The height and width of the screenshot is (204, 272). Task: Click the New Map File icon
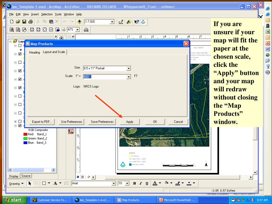point(12,22)
